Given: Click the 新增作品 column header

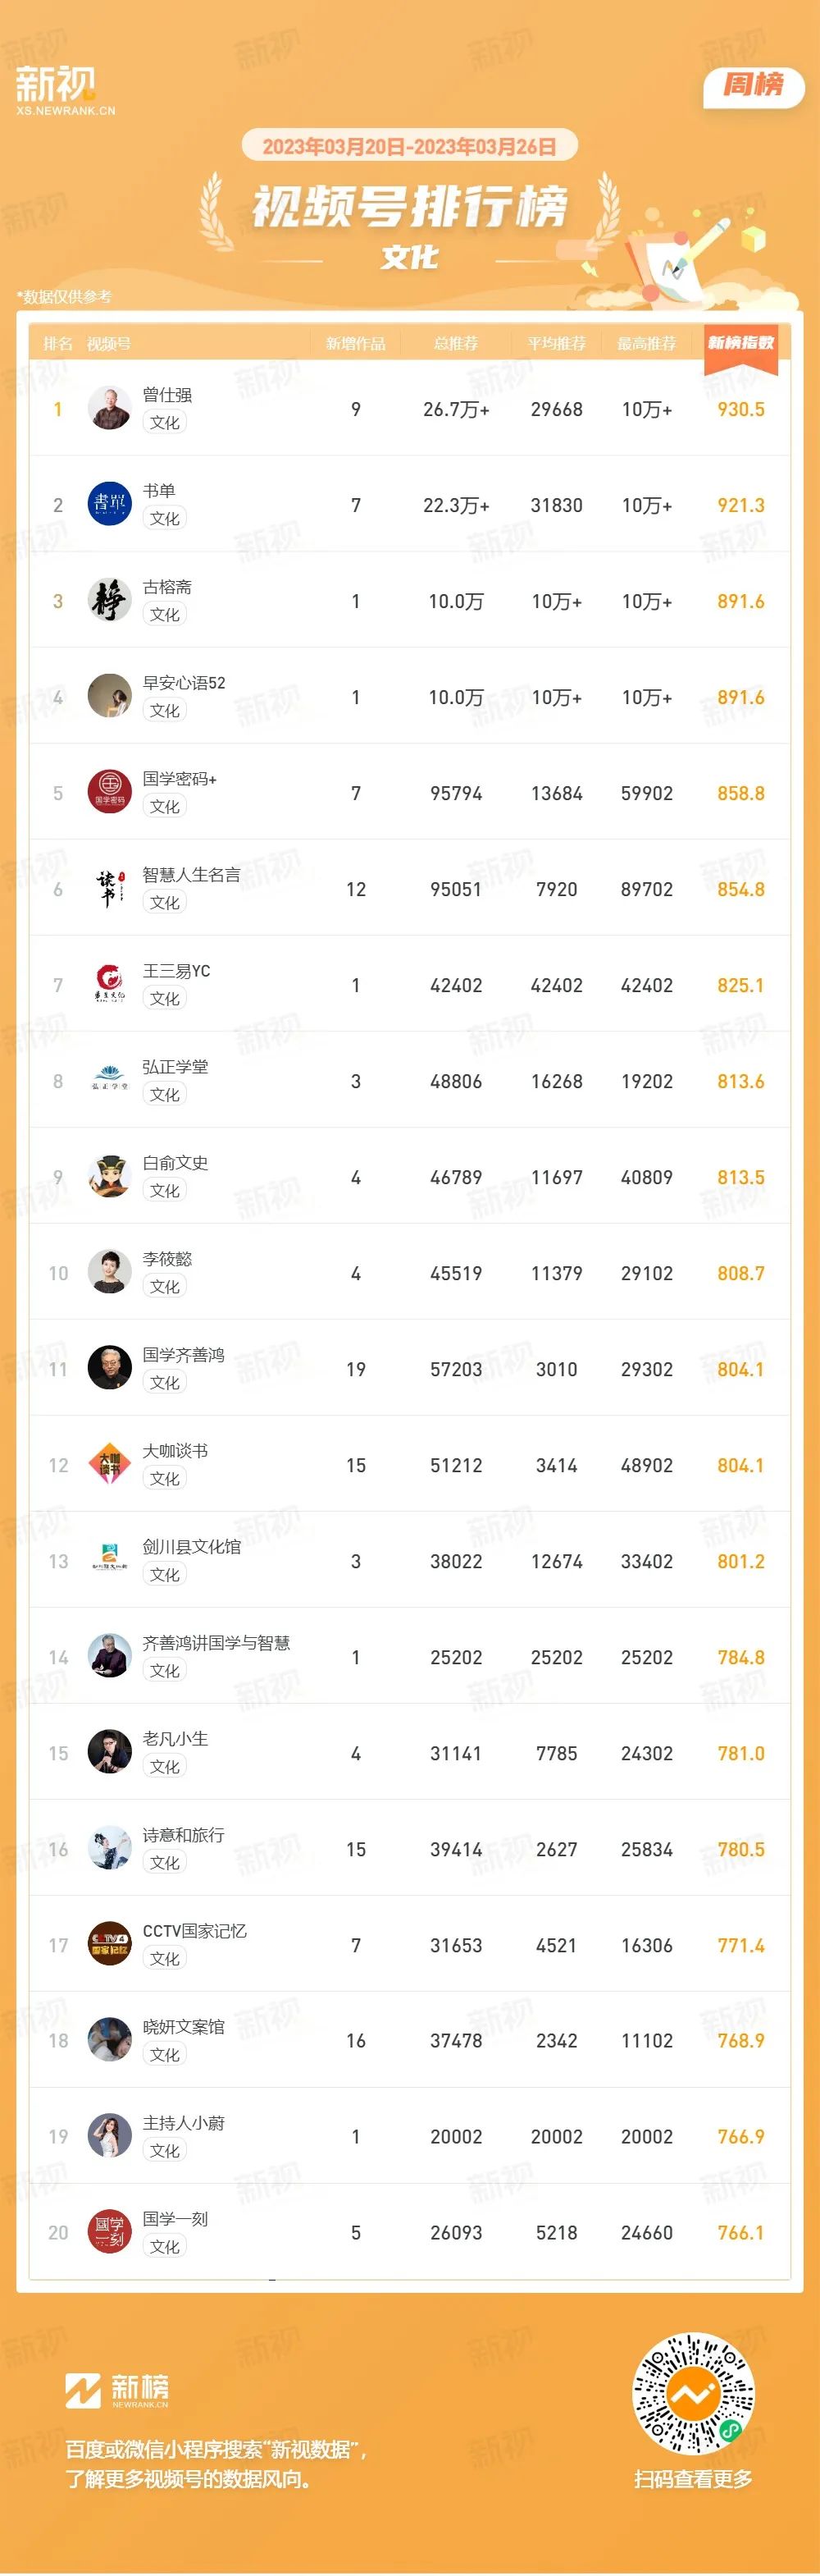Looking at the screenshot, I should pyautogui.click(x=356, y=344).
